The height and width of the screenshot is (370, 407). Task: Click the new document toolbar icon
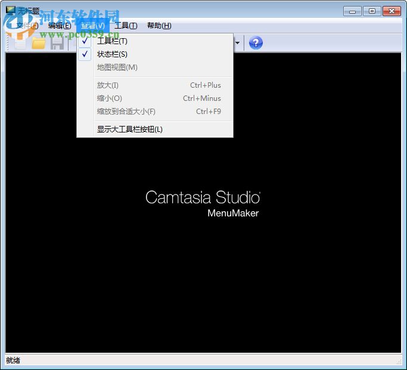click(x=20, y=43)
